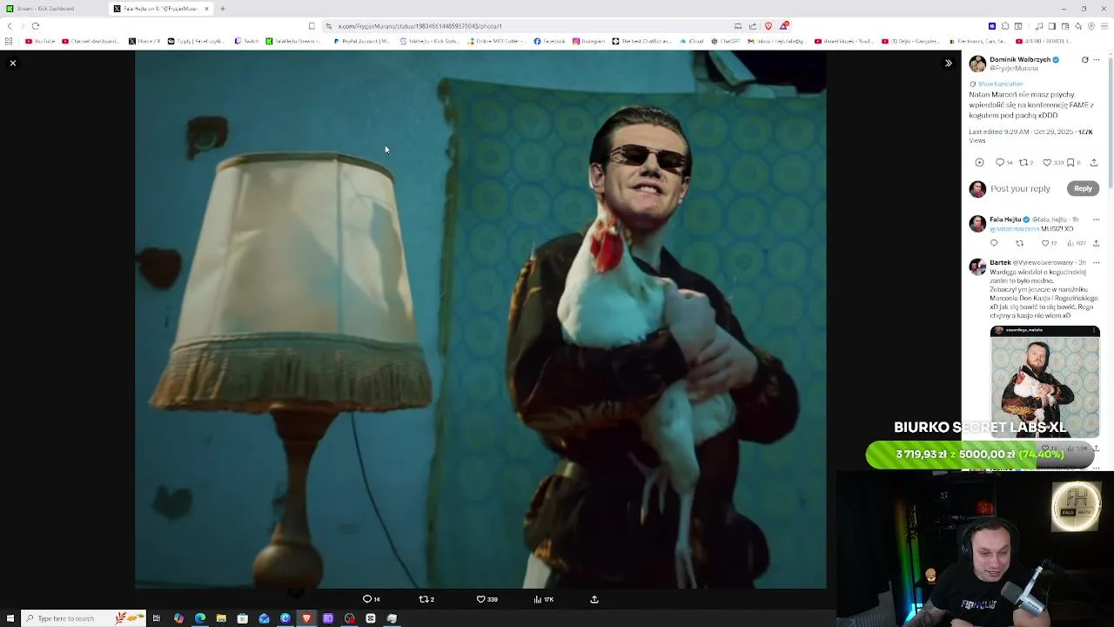The width and height of the screenshot is (1114, 627).
Task: Open Fala Hejtu reply author name
Action: point(1005,219)
